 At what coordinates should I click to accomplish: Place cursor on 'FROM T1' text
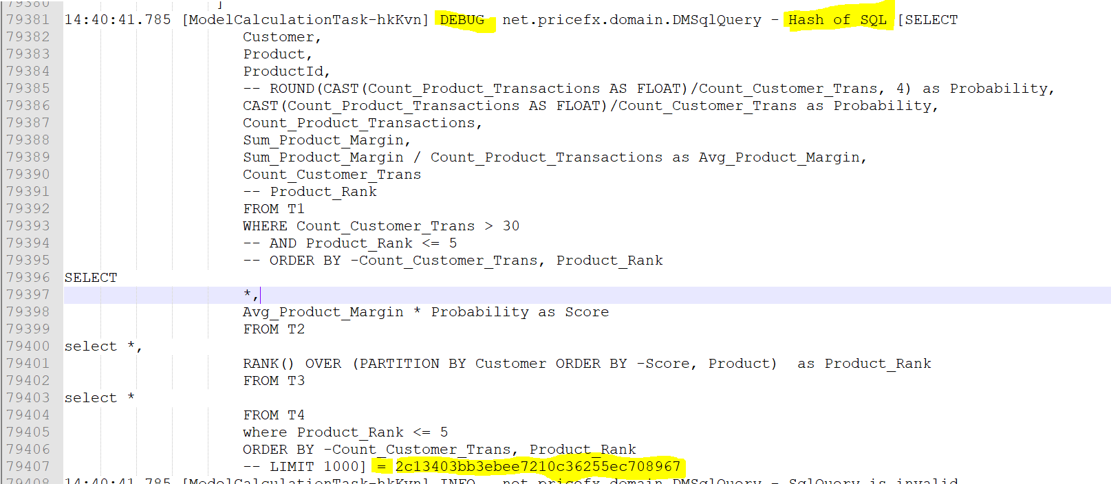[x=273, y=209]
